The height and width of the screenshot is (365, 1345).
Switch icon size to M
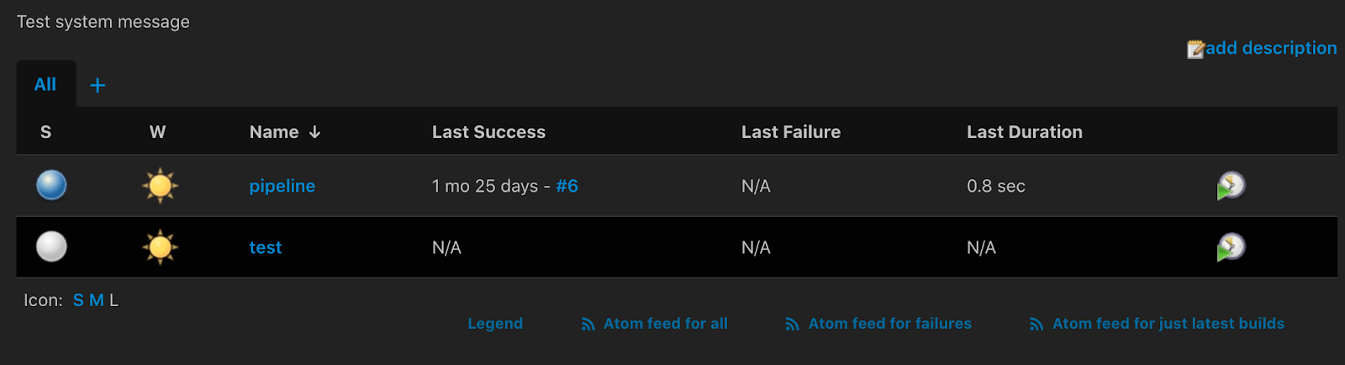point(97,300)
